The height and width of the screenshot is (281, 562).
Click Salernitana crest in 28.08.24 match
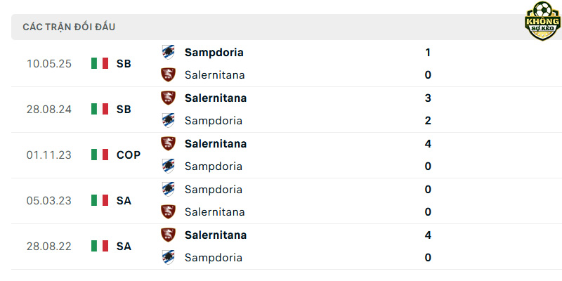tap(168, 98)
